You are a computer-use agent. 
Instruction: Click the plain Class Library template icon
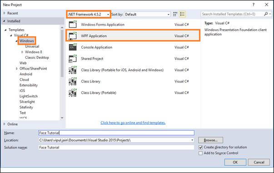pos(73,81)
